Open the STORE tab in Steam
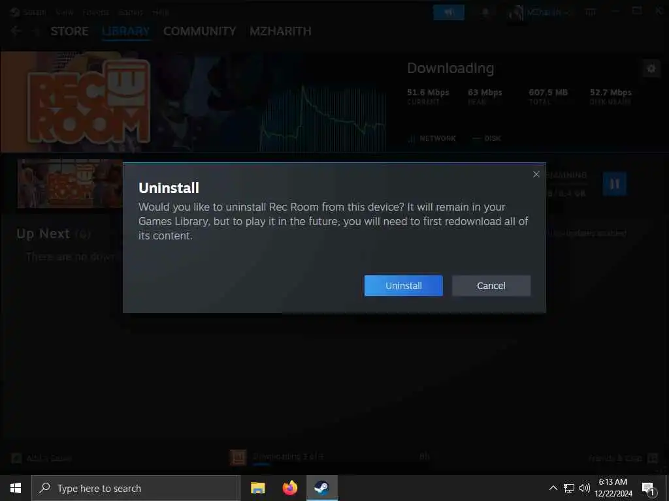This screenshot has height=501, width=669. tap(69, 31)
